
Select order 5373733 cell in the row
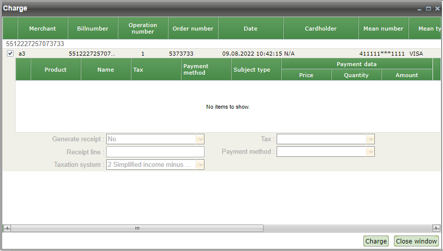pyautogui.click(x=181, y=54)
